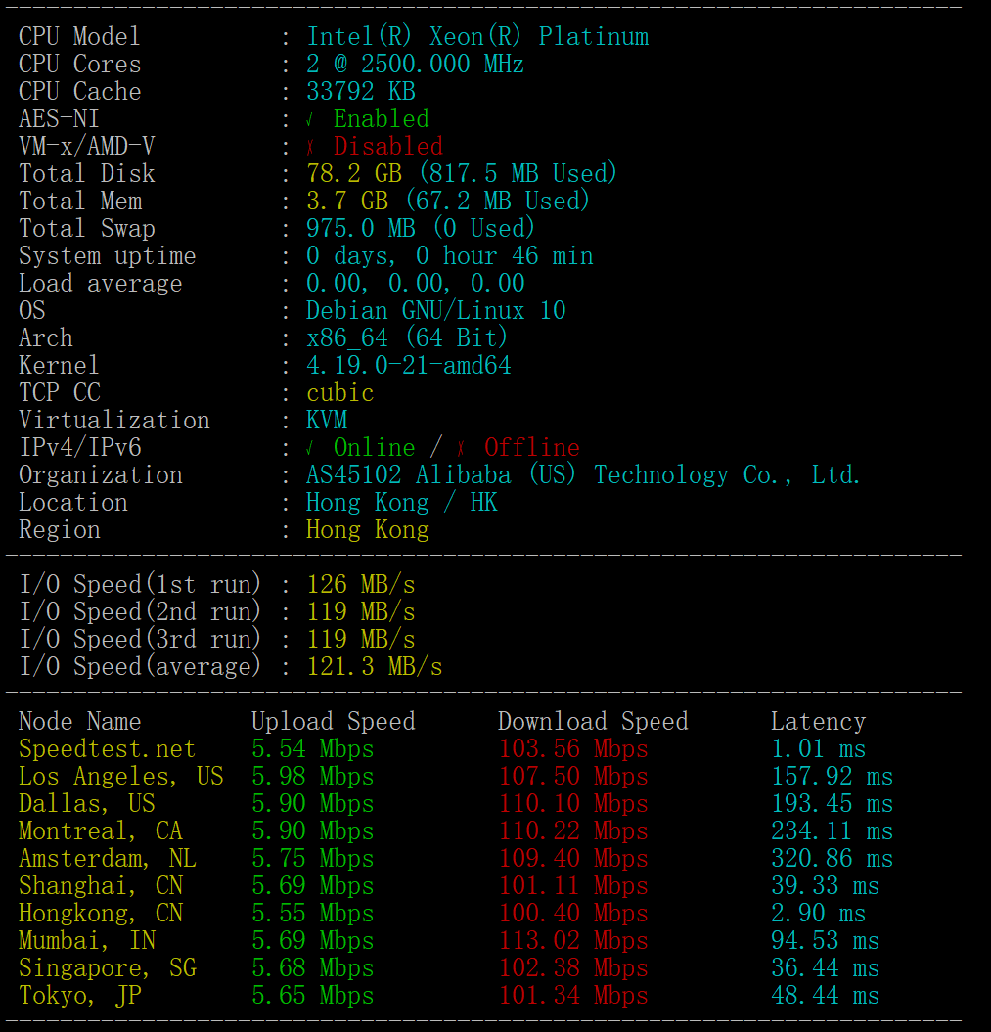Select the kernel version 4.19.0-21-amd64
Image resolution: width=991 pixels, height=1032 pixels.
click(x=408, y=366)
